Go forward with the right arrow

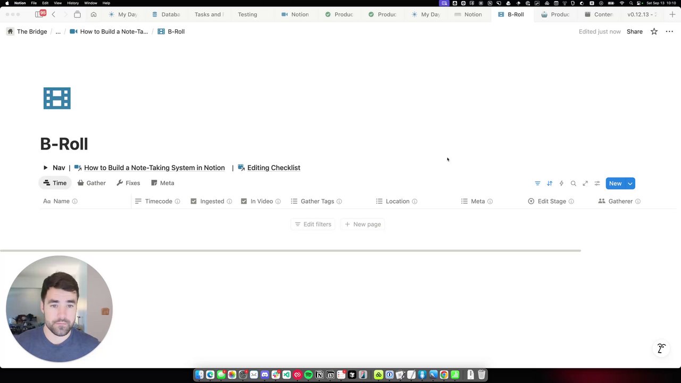(65, 14)
